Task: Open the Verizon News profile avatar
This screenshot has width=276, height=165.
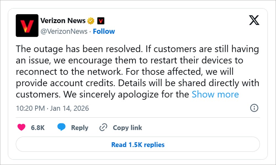Action: [x=27, y=25]
